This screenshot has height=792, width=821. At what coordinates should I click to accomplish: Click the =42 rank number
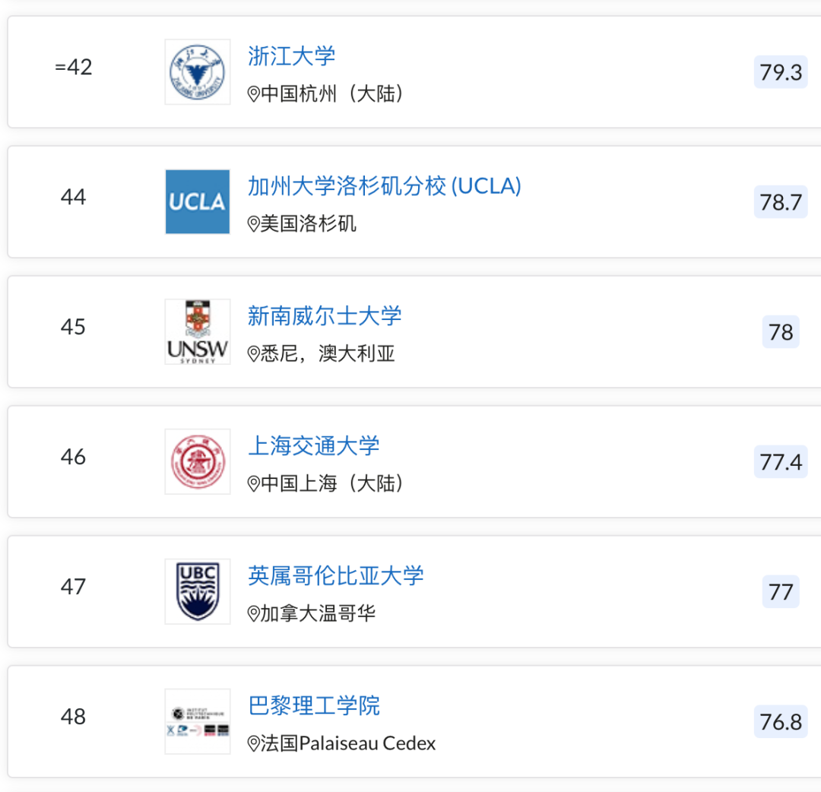pyautogui.click(x=74, y=67)
